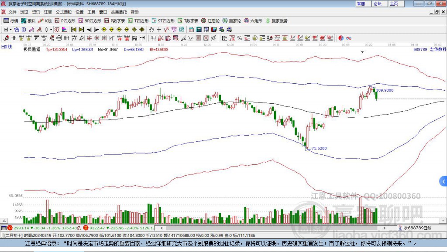This screenshot has width=447, height=252.
Task: Click horizontal scrollbar right arrow
Action: (x=384, y=228)
